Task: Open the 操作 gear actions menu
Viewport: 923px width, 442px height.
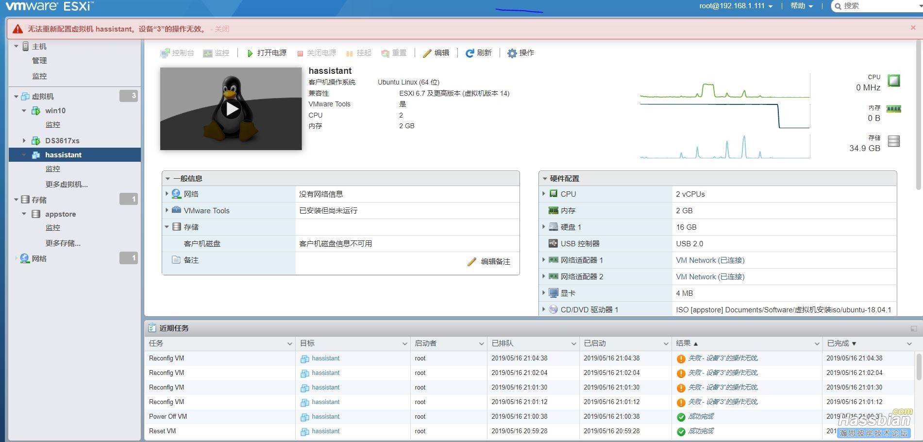Action: pyautogui.click(x=521, y=53)
